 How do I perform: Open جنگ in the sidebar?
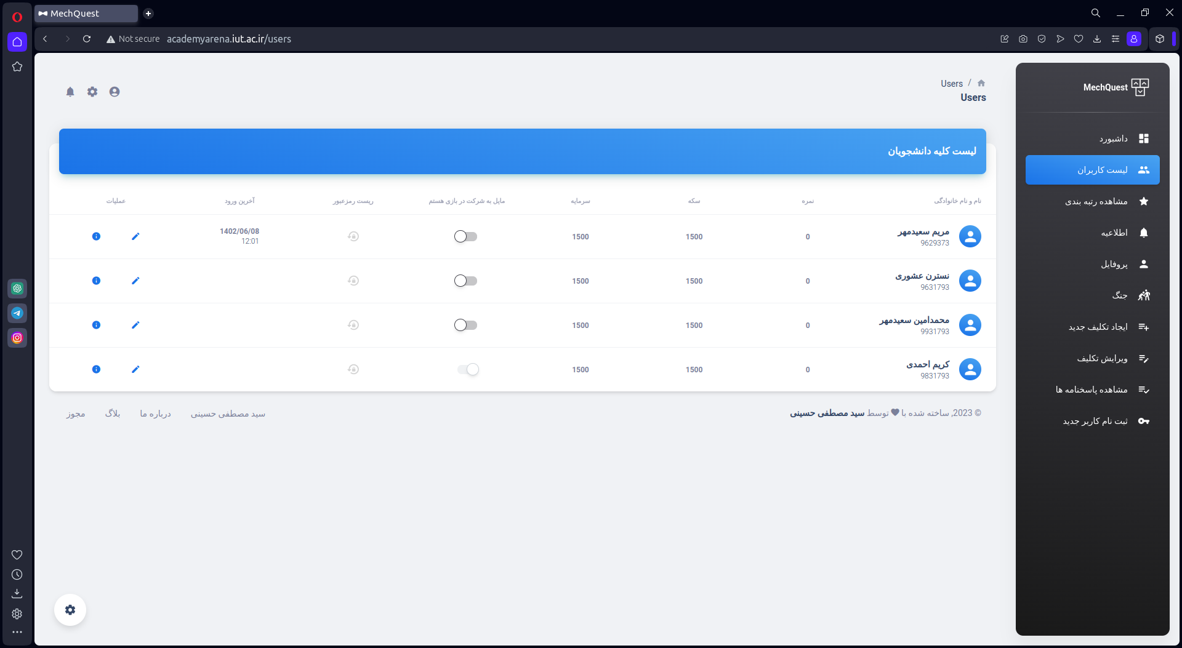click(x=1093, y=295)
